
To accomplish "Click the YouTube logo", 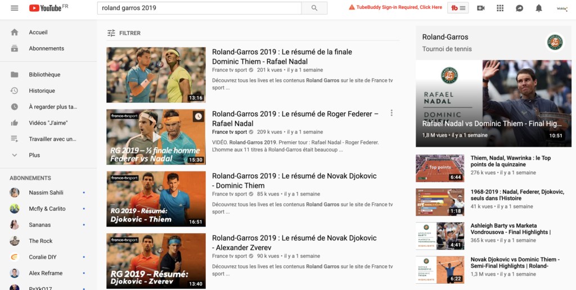I will [x=45, y=8].
